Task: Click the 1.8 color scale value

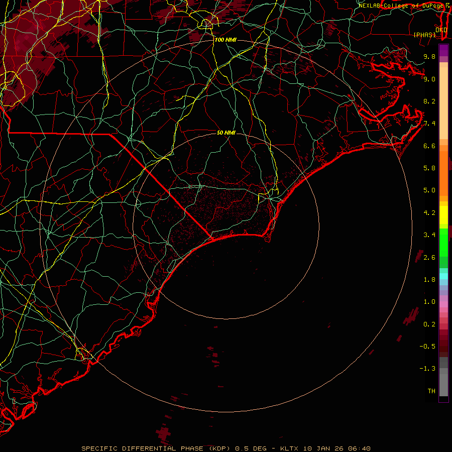Action: pyautogui.click(x=429, y=280)
